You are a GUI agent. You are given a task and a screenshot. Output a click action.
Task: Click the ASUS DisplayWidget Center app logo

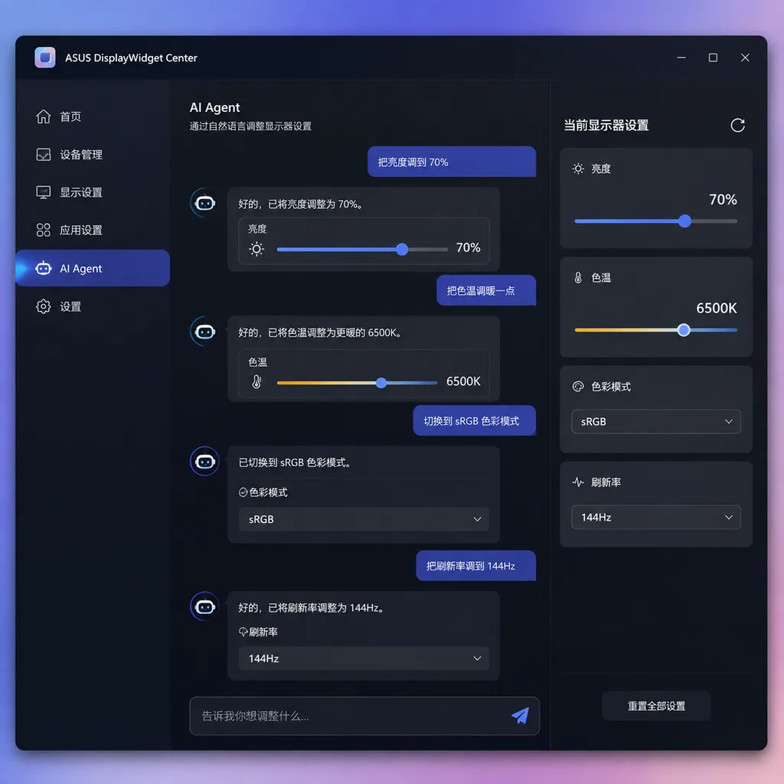click(45, 57)
